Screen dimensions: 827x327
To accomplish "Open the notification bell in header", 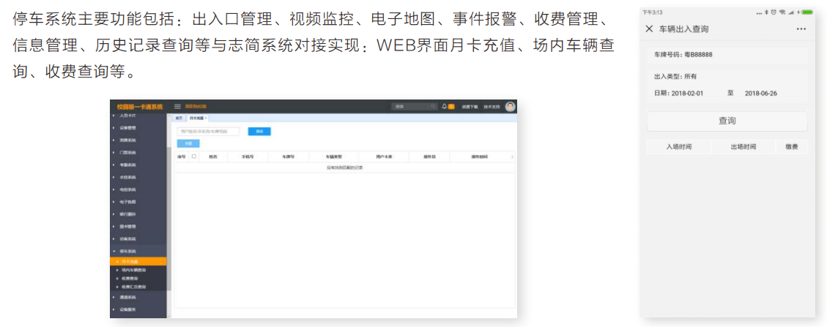I will pos(444,106).
